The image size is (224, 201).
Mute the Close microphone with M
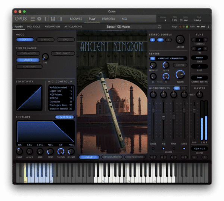pos(152,157)
